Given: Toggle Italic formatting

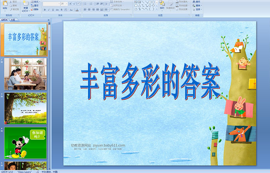Looking at the screenshot, I should click(x=49, y=10).
